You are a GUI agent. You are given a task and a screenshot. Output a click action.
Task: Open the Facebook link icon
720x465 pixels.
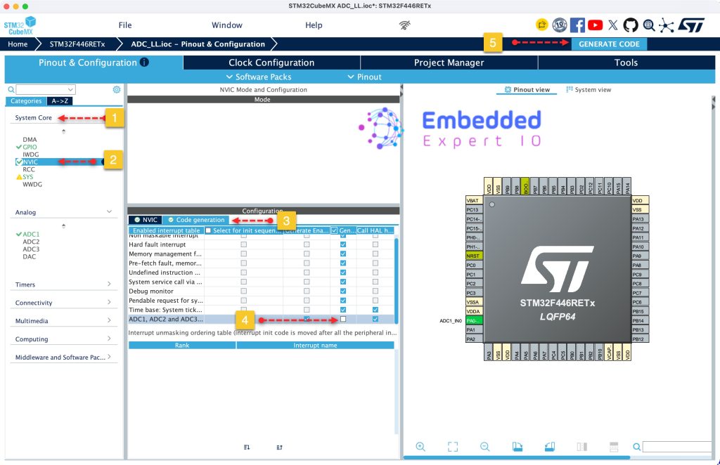[577, 25]
